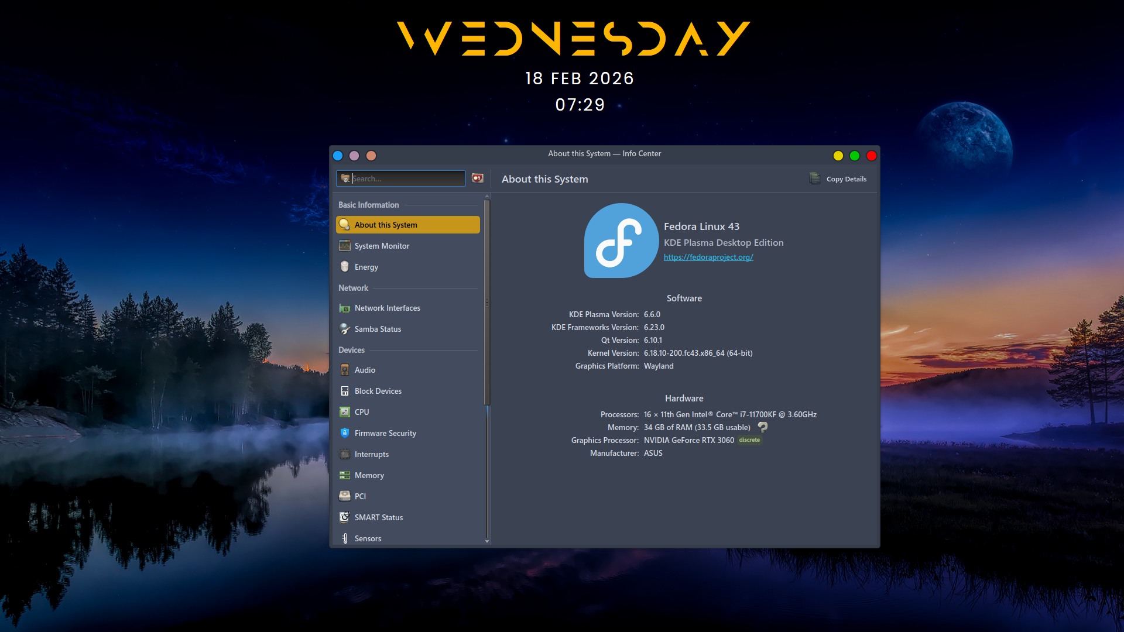Viewport: 1124px width, 632px height.
Task: Open the menu button beside the search field
Action: click(x=478, y=178)
